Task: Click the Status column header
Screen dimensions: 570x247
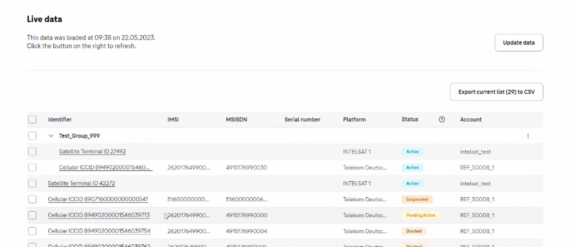Action: coord(410,119)
